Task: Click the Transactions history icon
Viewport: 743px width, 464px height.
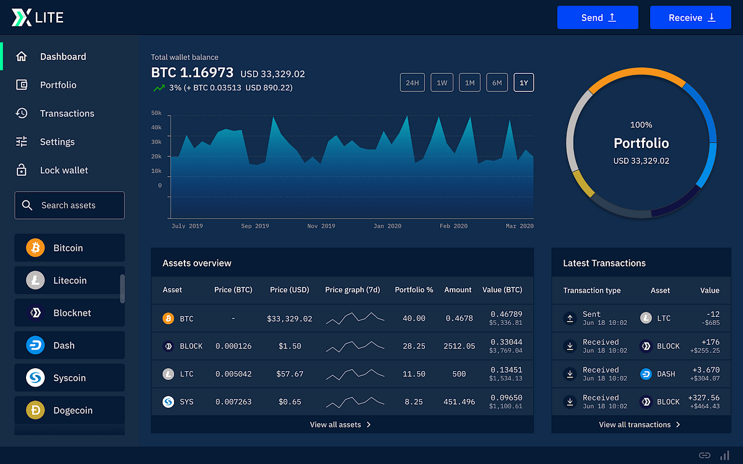Action: 21,113
